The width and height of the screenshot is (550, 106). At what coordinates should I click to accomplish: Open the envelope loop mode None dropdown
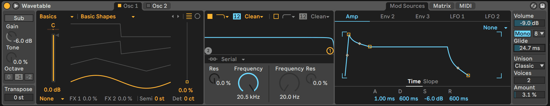click(495, 28)
